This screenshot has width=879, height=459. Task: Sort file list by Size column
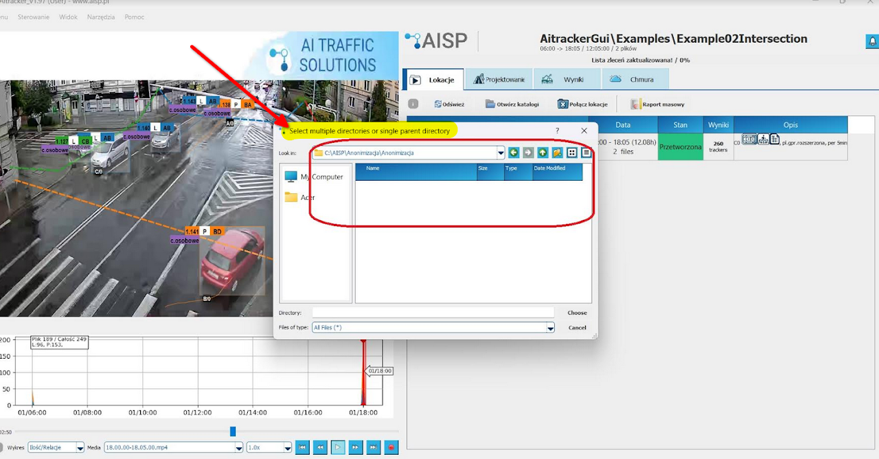point(490,172)
